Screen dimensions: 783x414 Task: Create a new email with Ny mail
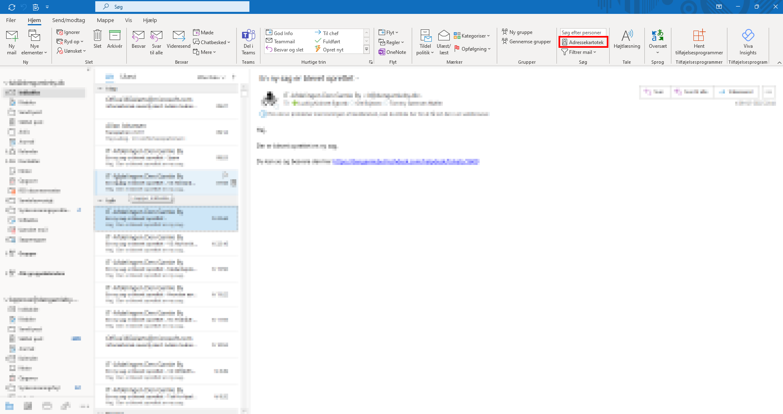click(12, 42)
